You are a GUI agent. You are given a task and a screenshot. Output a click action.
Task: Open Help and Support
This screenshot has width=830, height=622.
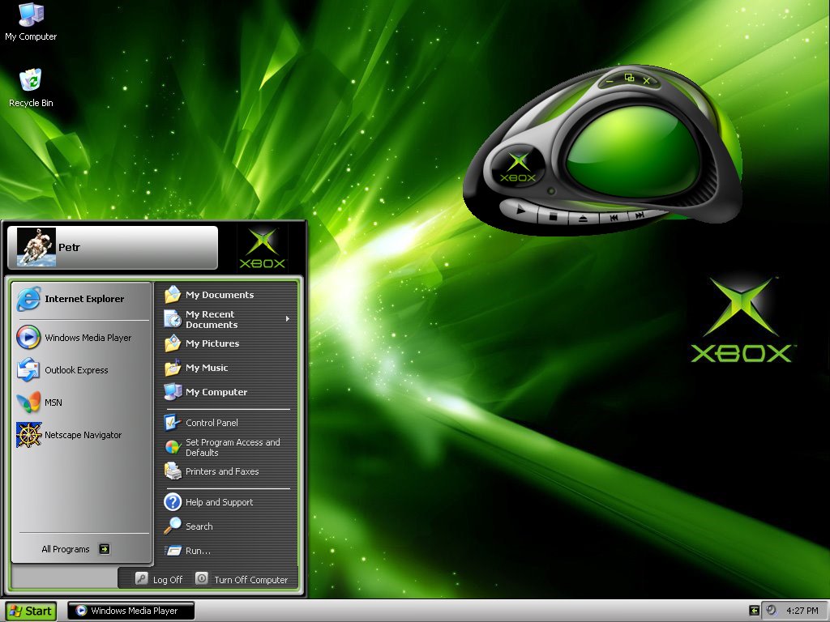pos(227,502)
